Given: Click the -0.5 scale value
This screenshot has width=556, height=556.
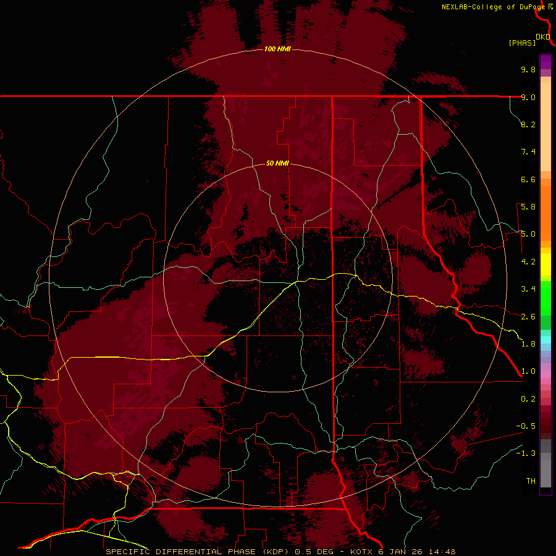Looking at the screenshot, I should coord(526,426).
